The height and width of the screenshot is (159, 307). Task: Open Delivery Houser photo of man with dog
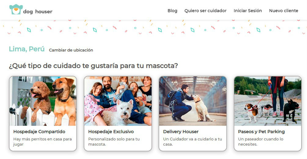193,101
